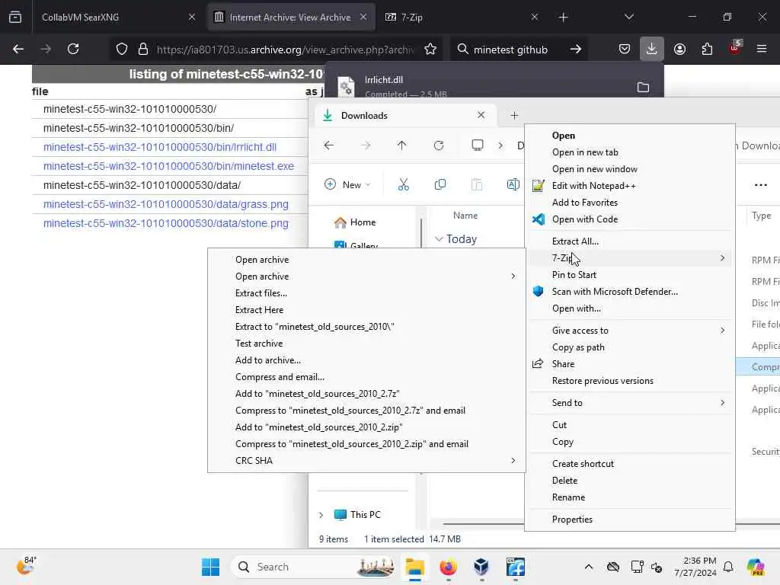Click the Copy icon in Explorer toolbar

click(x=440, y=184)
